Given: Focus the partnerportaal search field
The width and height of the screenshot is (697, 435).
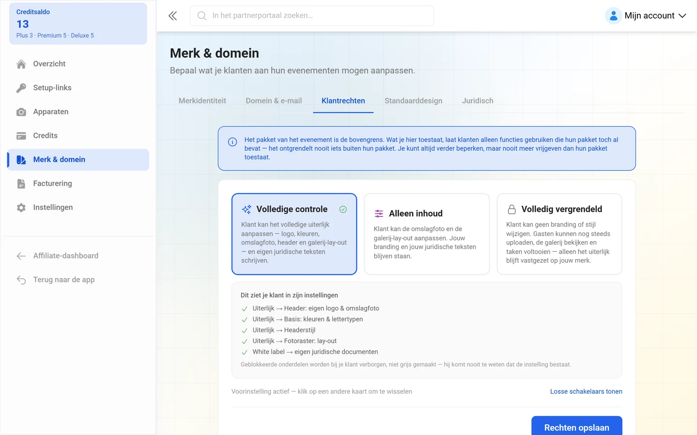Looking at the screenshot, I should click(x=312, y=15).
